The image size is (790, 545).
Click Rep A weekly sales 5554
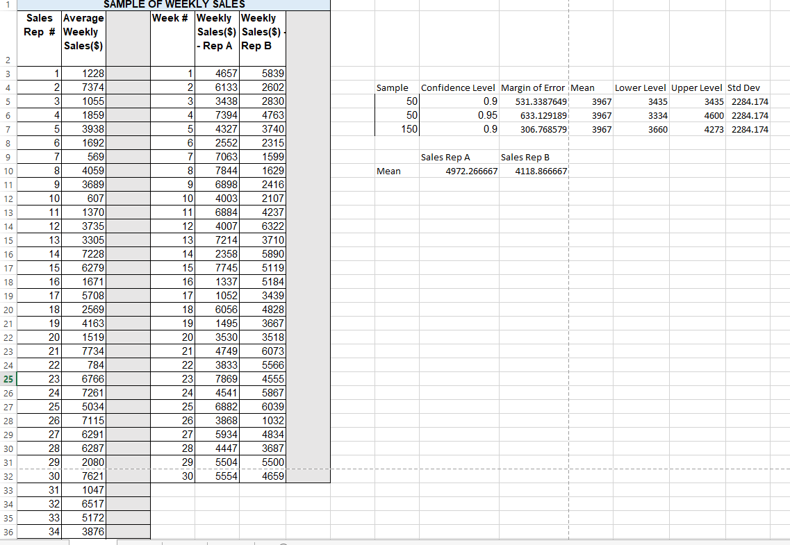tap(217, 476)
